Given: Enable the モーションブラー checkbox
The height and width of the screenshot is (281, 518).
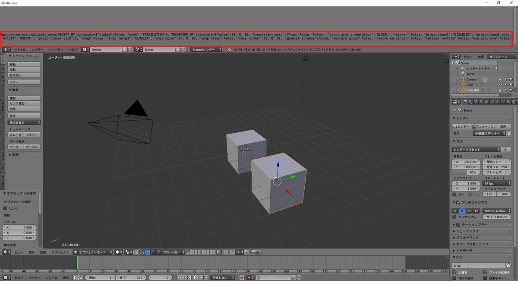Looking at the screenshot, I should point(458,225).
